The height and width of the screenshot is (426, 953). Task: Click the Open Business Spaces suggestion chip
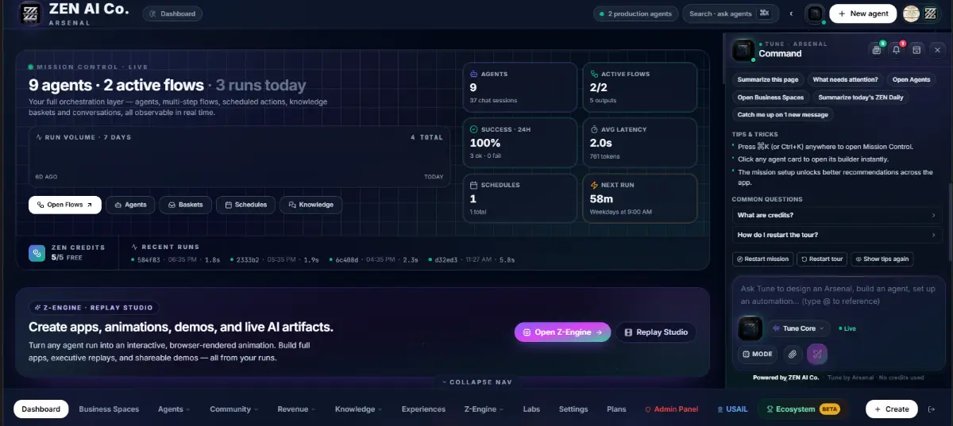coord(770,97)
